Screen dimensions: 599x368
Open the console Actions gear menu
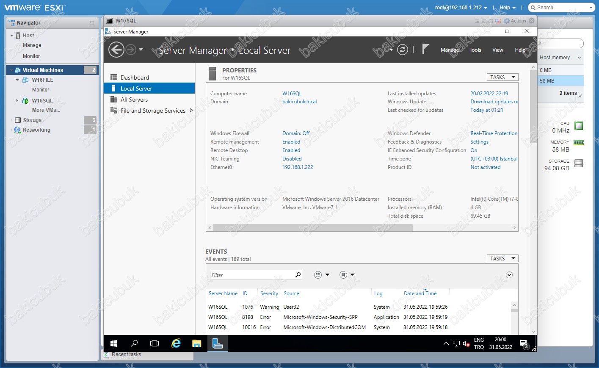[515, 21]
